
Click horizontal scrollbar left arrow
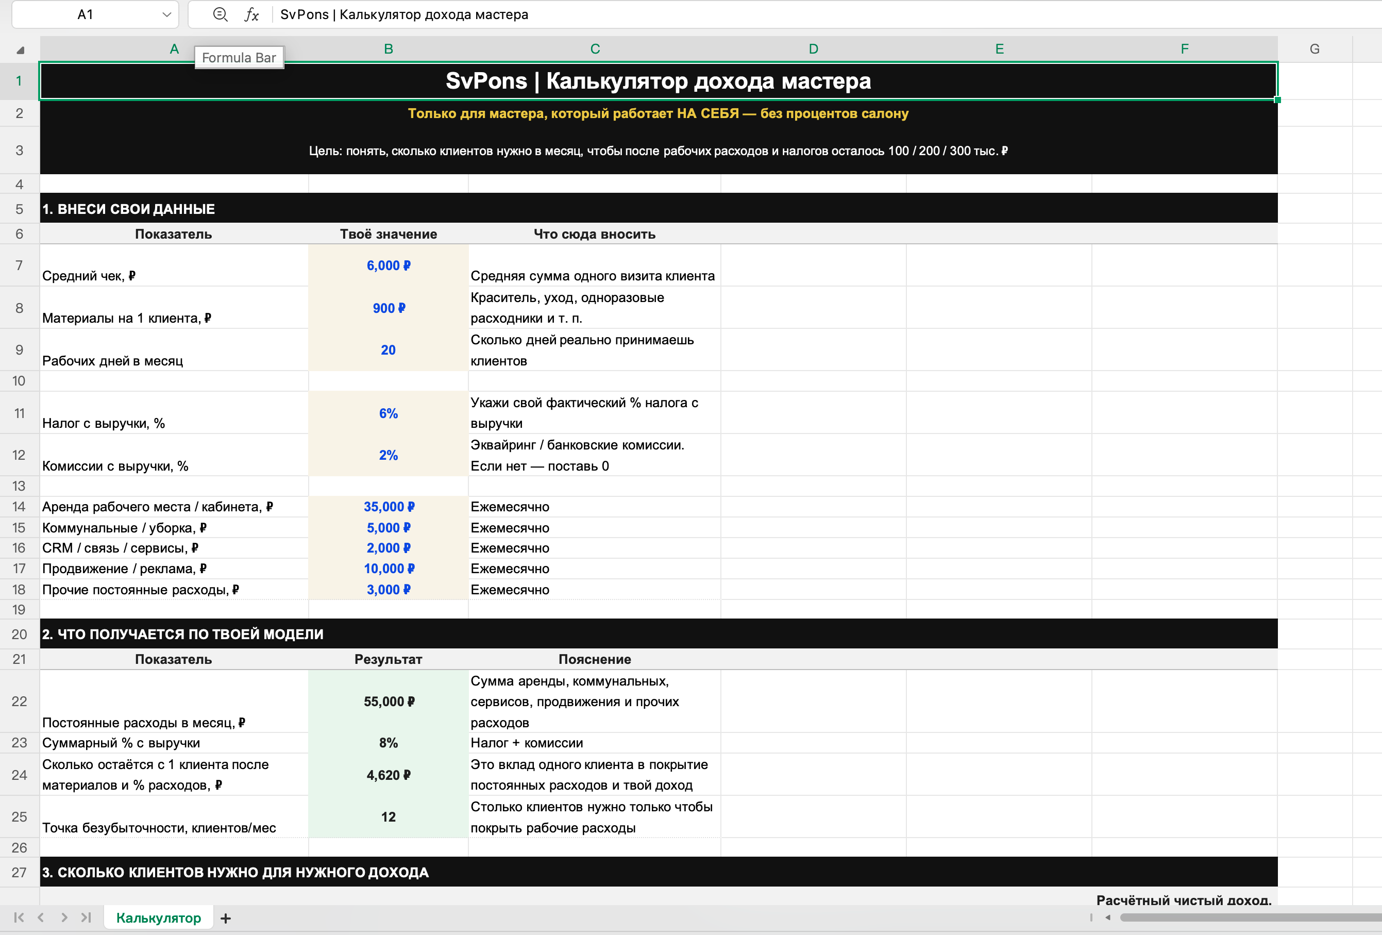pyautogui.click(x=1108, y=917)
